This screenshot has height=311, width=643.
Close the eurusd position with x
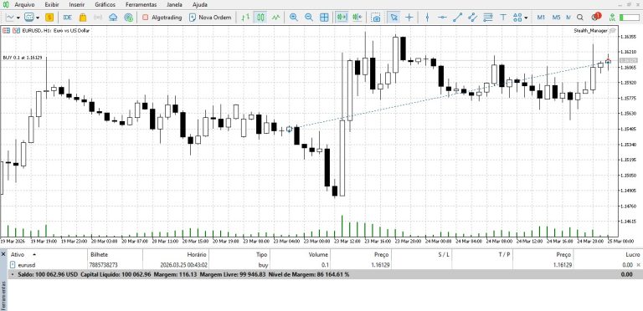click(638, 265)
